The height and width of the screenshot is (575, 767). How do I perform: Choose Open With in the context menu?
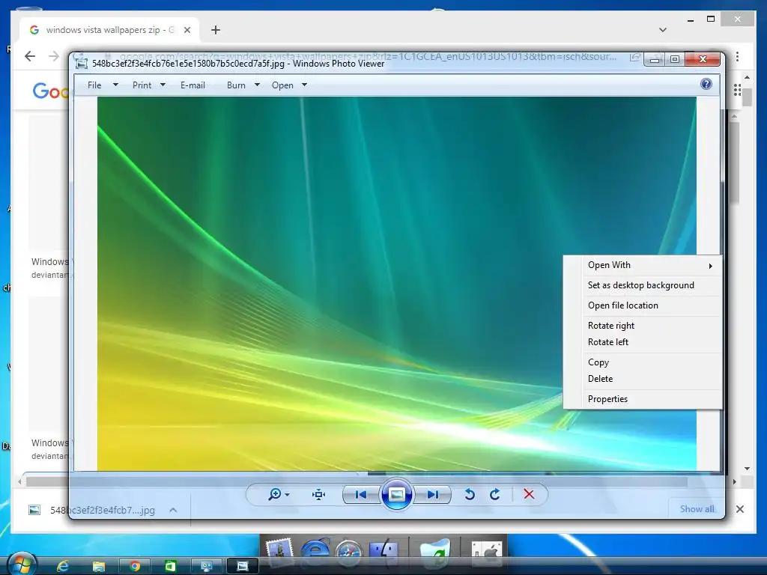pos(642,265)
